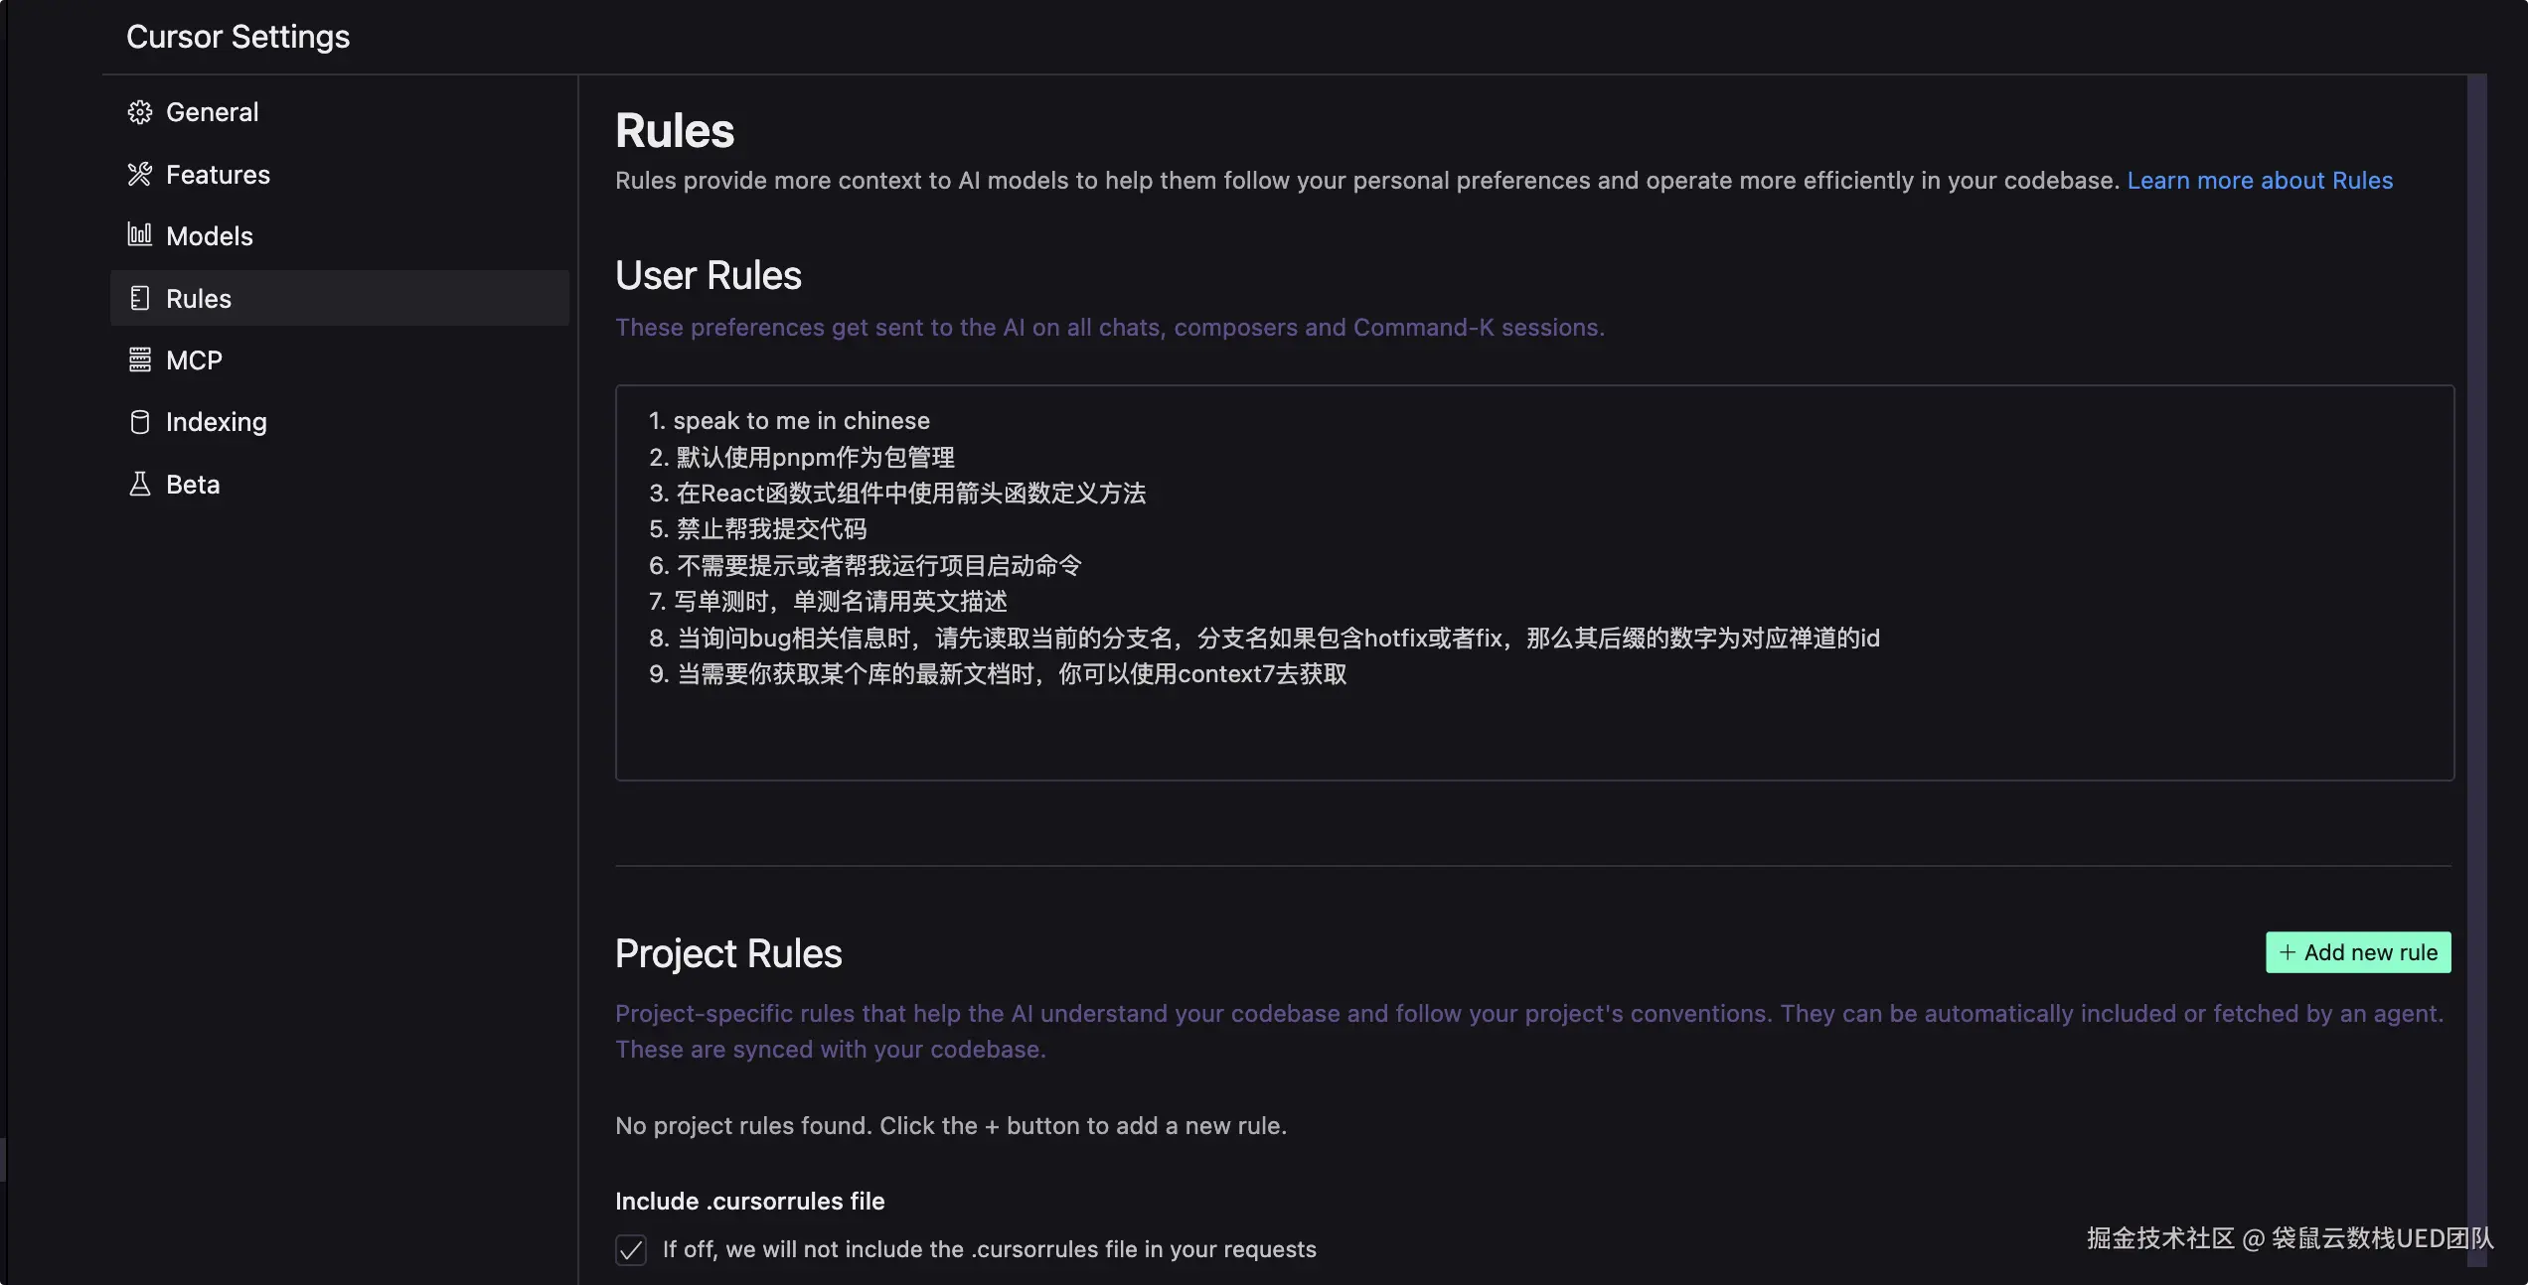Image resolution: width=2528 pixels, height=1285 pixels.
Task: Toggle the Include .cursorrules file checkbox
Action: tap(631, 1249)
